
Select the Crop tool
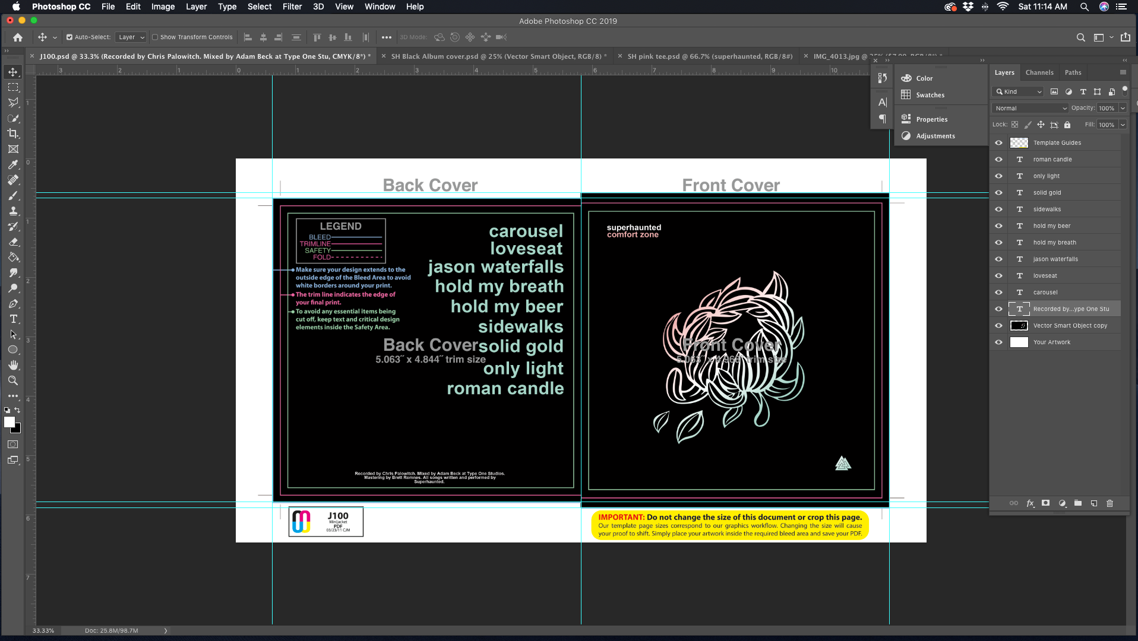pyautogui.click(x=13, y=134)
